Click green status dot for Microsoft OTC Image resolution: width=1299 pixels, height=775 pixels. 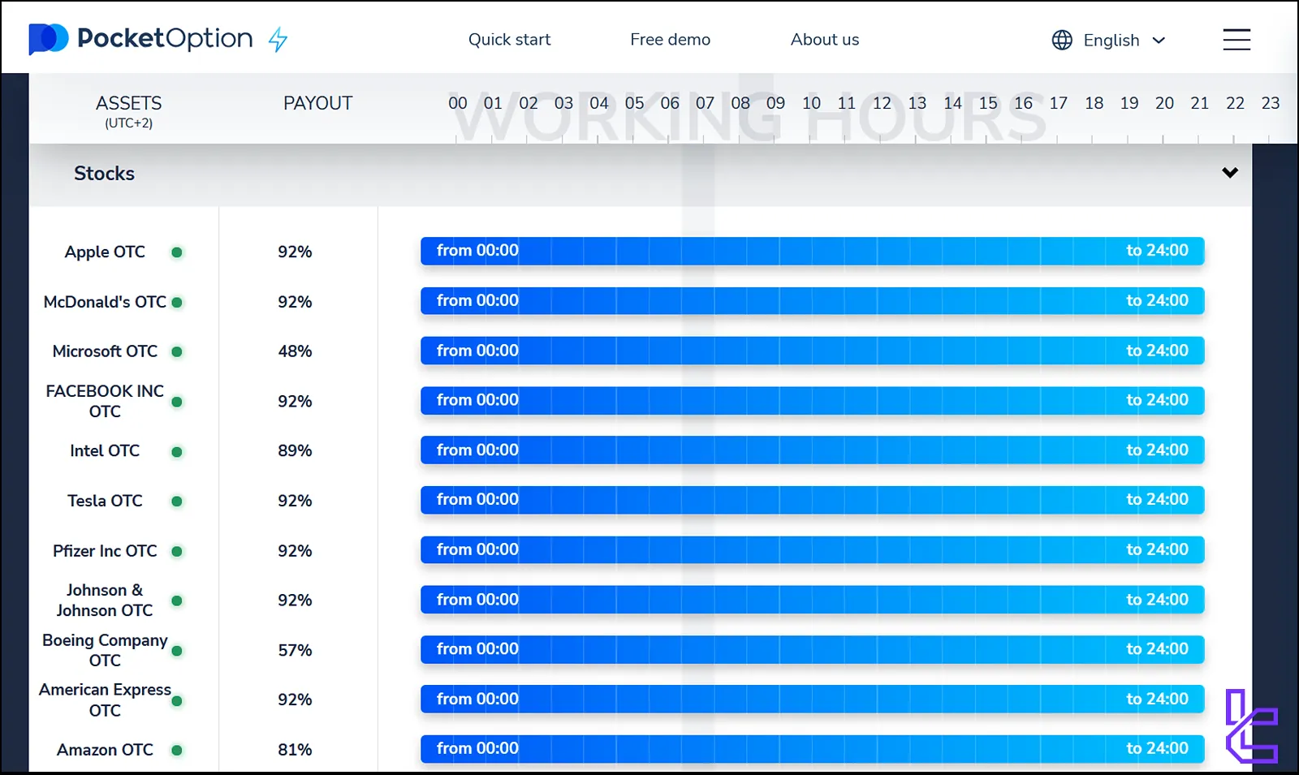pyautogui.click(x=177, y=352)
